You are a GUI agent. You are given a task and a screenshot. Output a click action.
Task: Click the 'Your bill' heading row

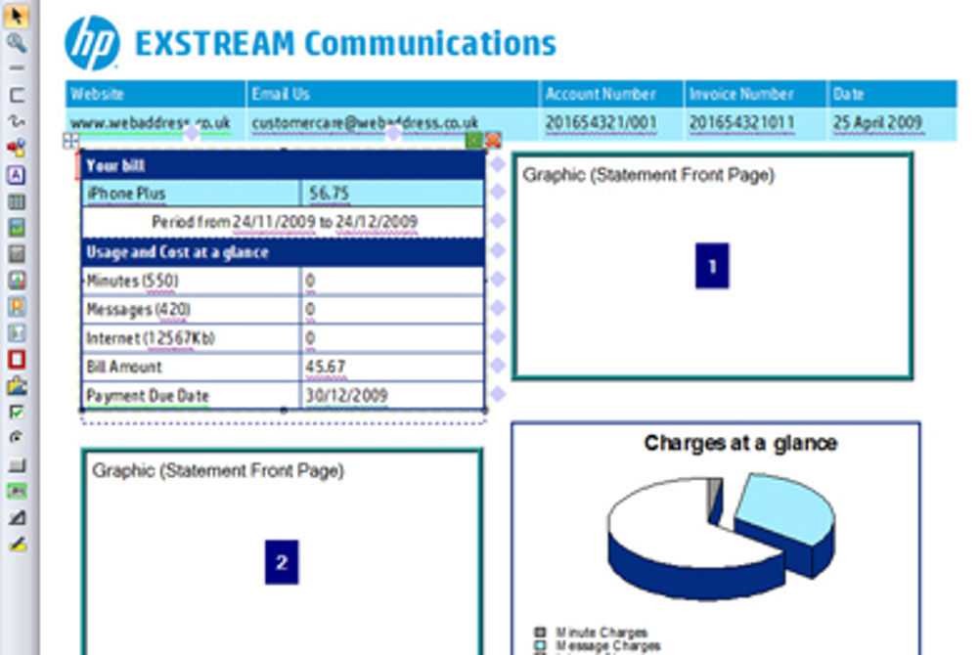pos(283,165)
